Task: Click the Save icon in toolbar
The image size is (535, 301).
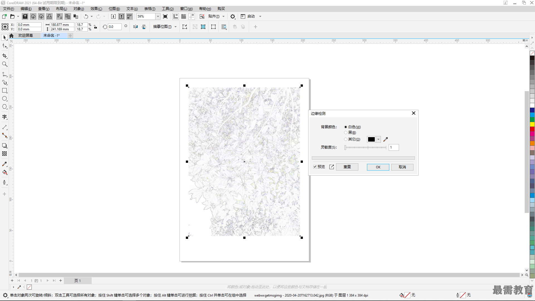Action: (25, 16)
